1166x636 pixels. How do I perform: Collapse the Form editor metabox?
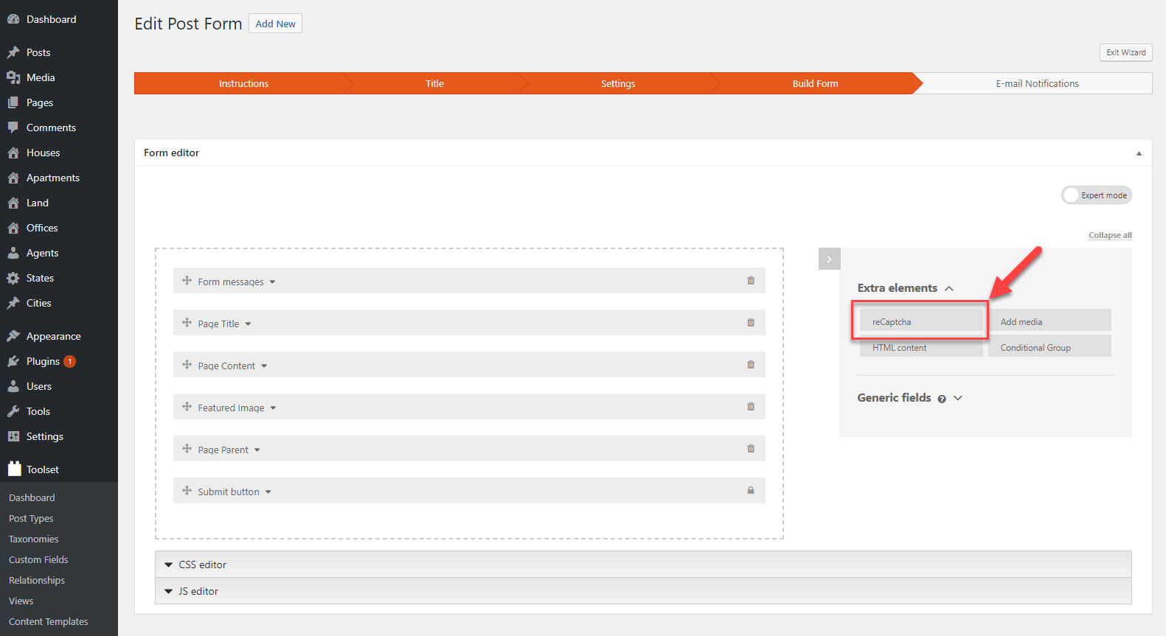coord(1139,153)
